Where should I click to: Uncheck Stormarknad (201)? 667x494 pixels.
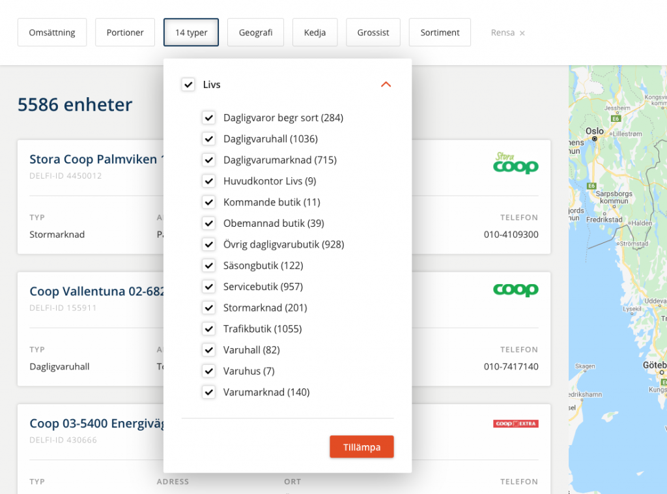pos(208,308)
